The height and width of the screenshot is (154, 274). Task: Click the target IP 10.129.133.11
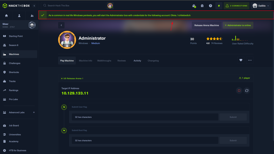point(75,93)
